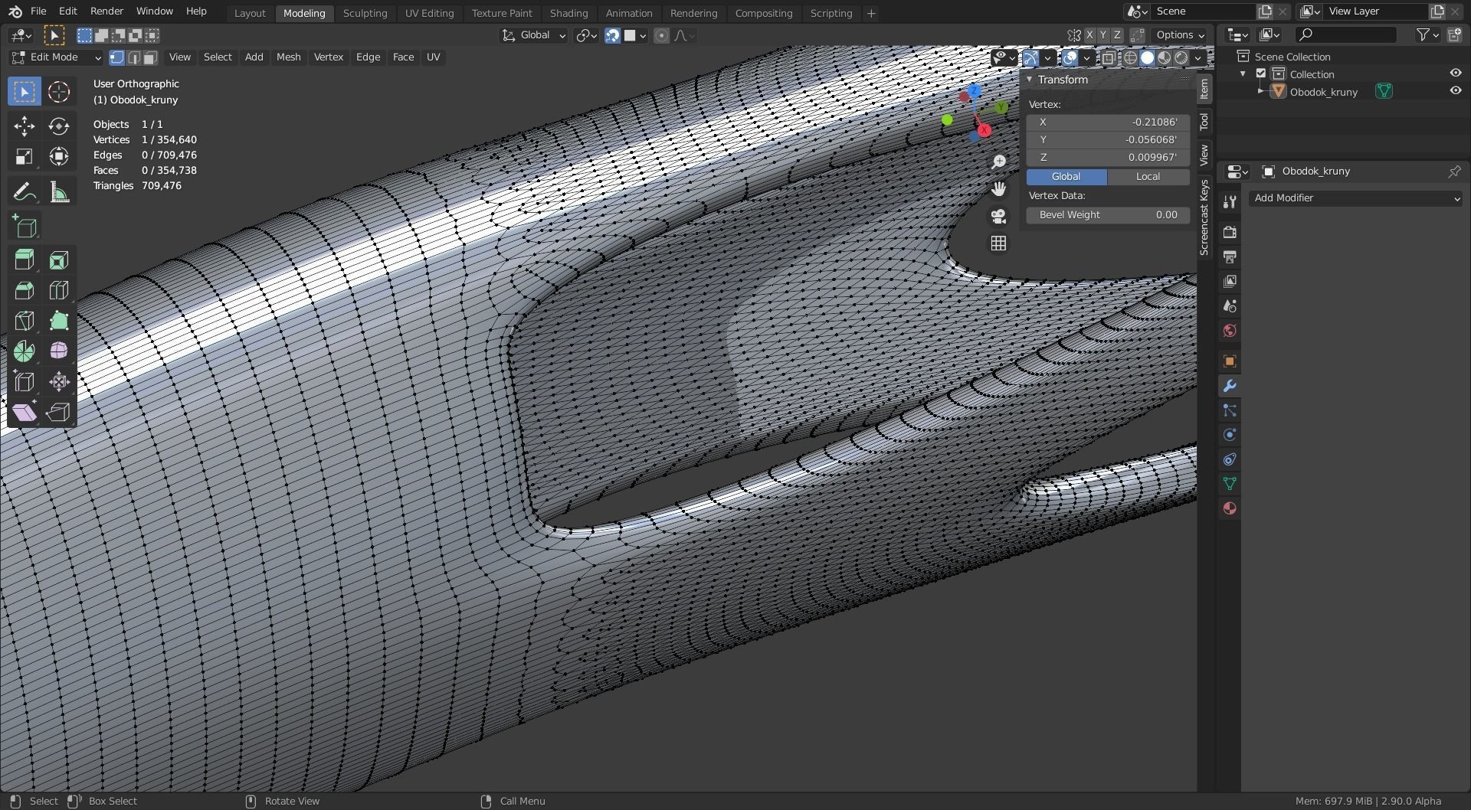Toggle camera view icon
Viewport: 1471px width, 810px height.
click(998, 217)
